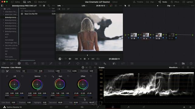The image size is (195, 109).
Task: Select the hand pan tool
Action: (129, 6)
